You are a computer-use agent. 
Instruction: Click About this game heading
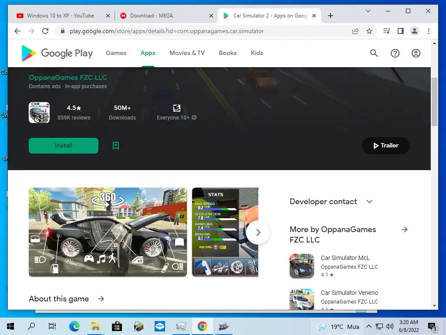[59, 298]
